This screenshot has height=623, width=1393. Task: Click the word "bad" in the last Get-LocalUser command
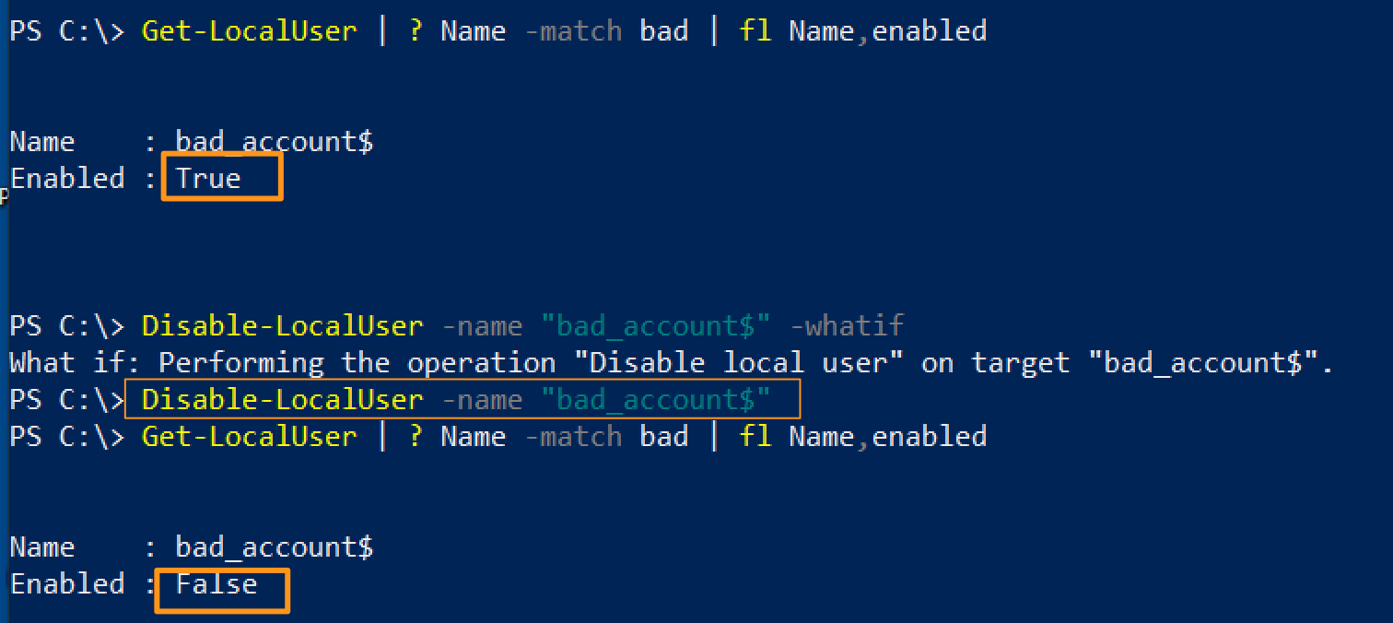tap(664, 436)
